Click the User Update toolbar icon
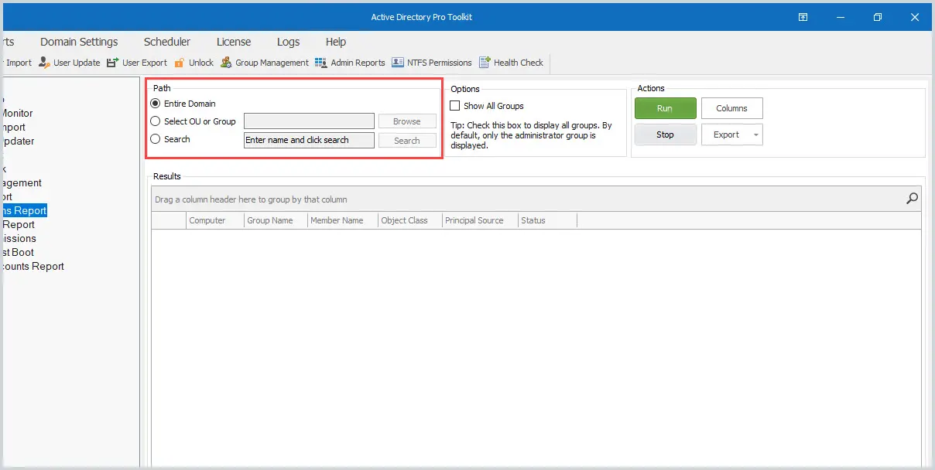The image size is (935, 470). coord(44,63)
